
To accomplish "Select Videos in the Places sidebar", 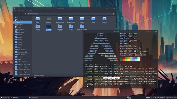I will pyautogui.click(x=22, y=37).
